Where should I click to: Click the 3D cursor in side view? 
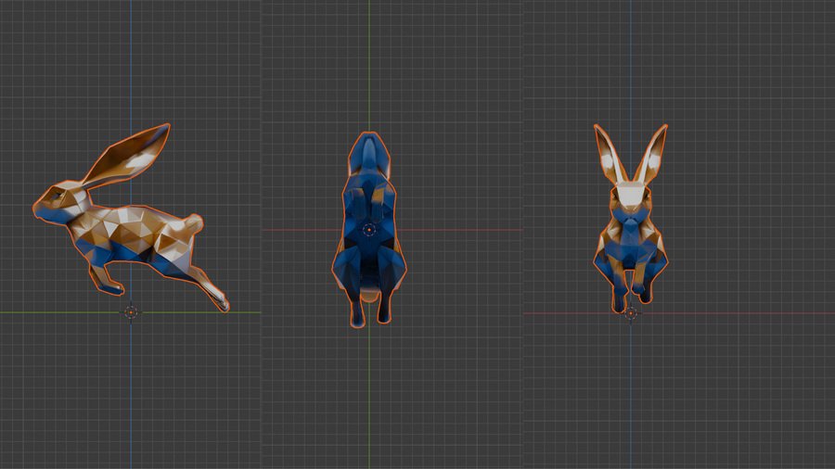click(131, 312)
